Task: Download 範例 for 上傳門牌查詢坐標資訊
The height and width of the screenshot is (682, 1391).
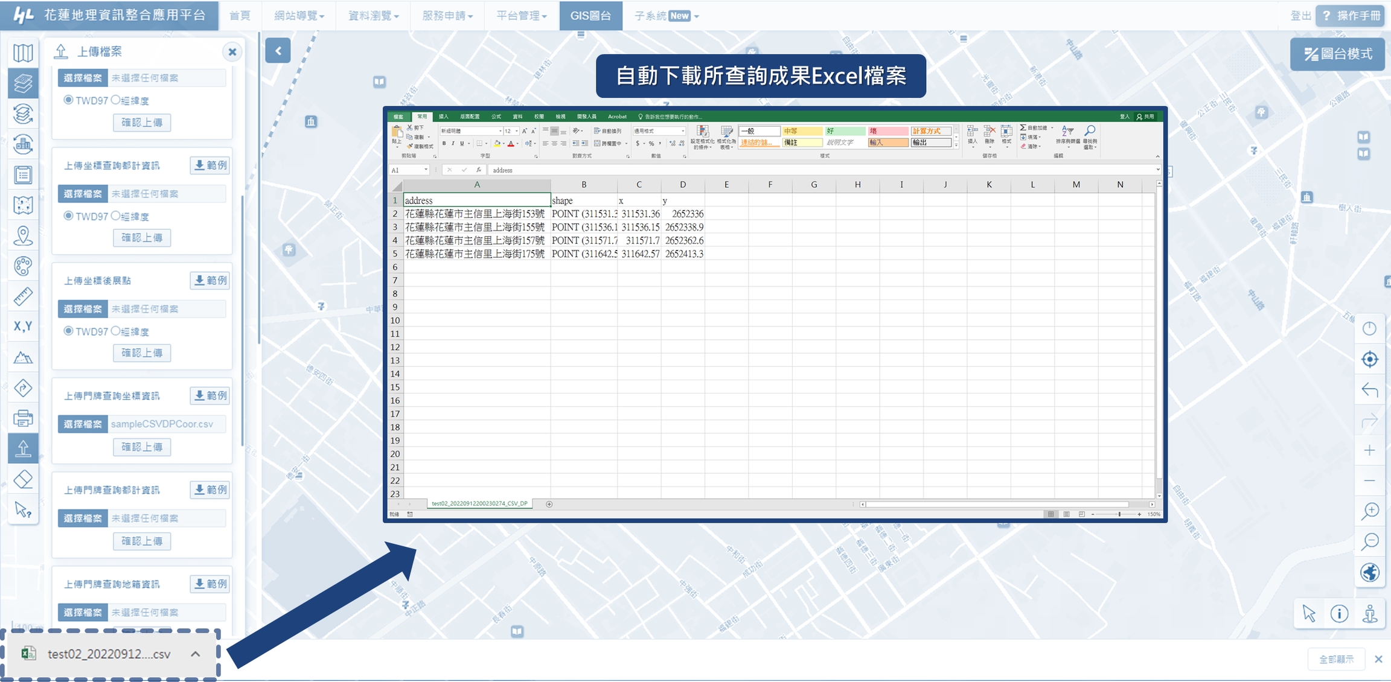Action: click(x=209, y=396)
